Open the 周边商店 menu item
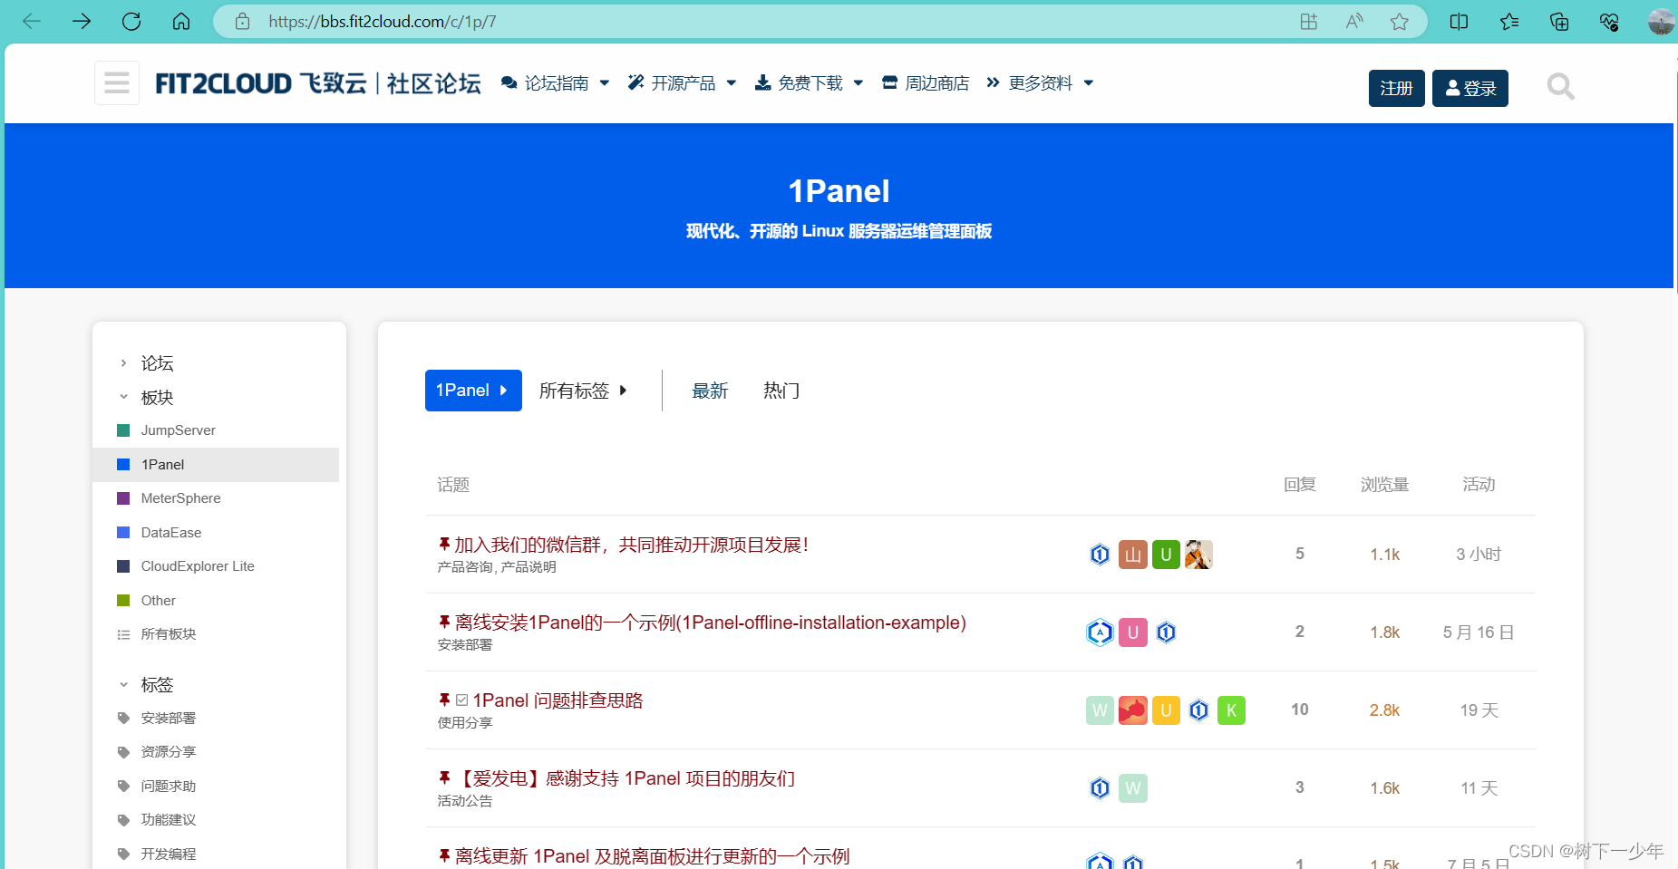Image resolution: width=1678 pixels, height=869 pixels. (x=925, y=83)
